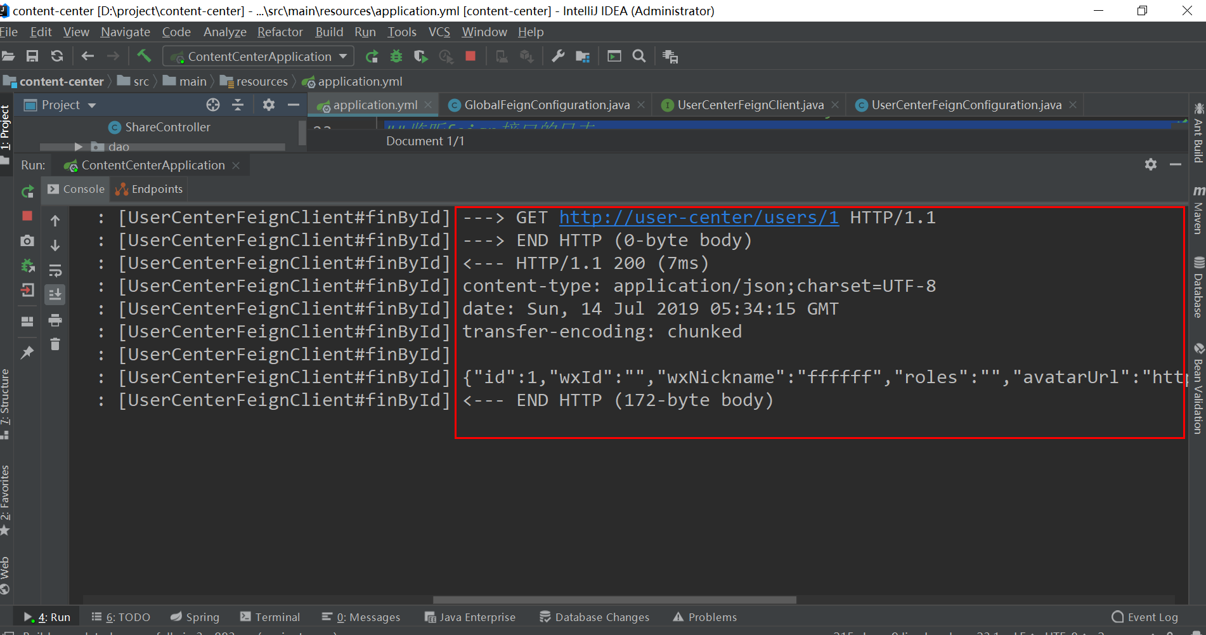Open the Run tool window button
This screenshot has width=1206, height=635.
(x=47, y=617)
